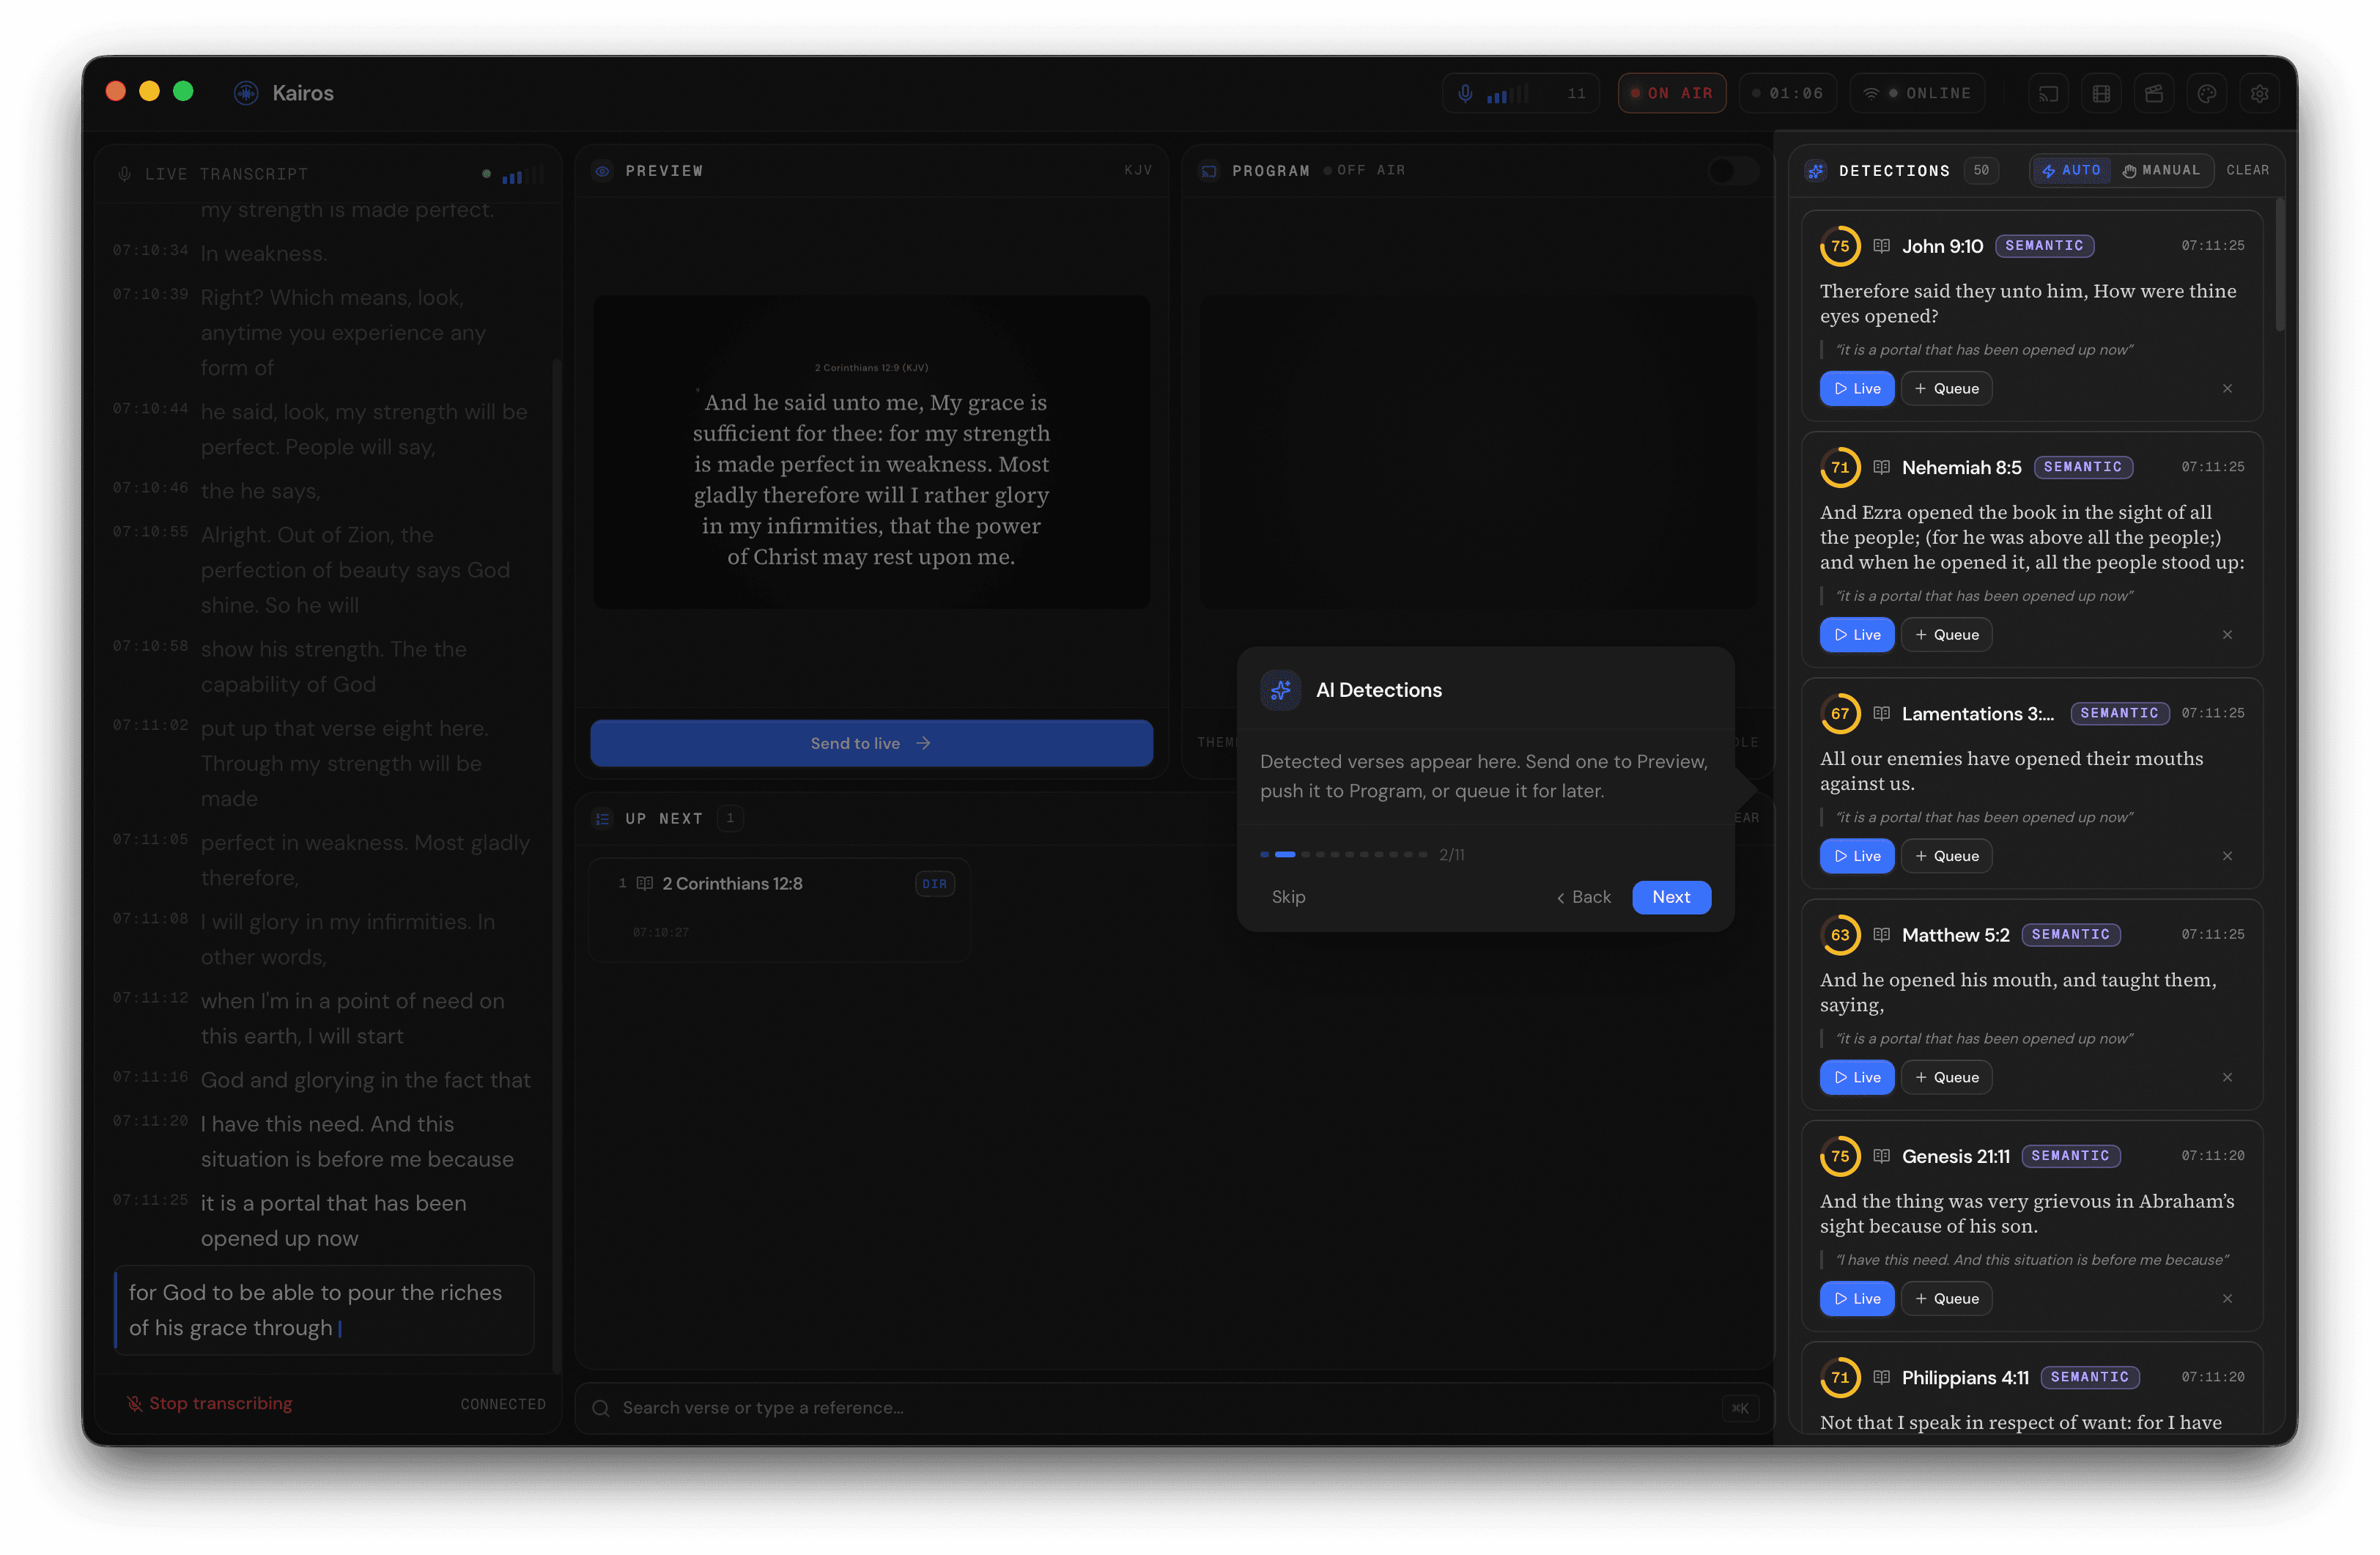Click the book icon beside Nehemiah 8:5
The height and width of the screenshot is (1555, 2380).
pos(1881,467)
